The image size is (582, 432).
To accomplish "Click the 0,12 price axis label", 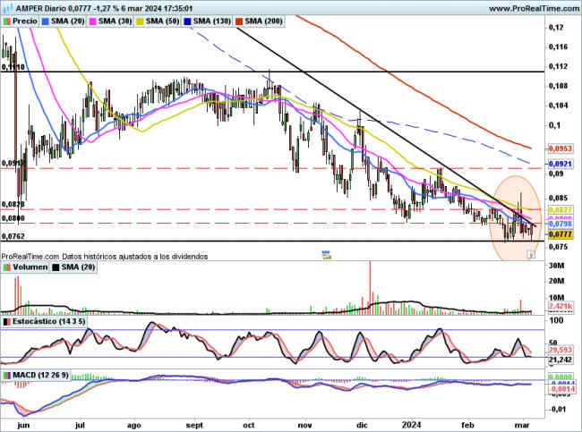I will [x=556, y=28].
